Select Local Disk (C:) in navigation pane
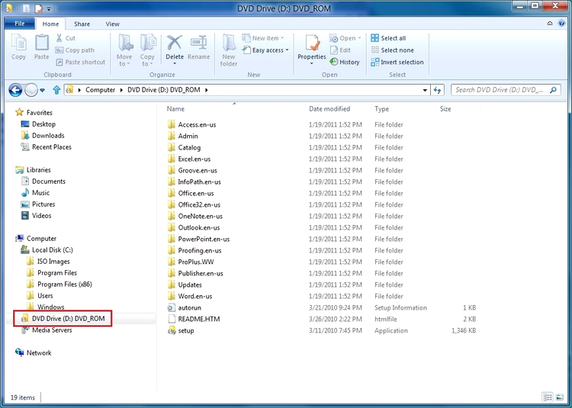The height and width of the screenshot is (408, 572). [47, 250]
